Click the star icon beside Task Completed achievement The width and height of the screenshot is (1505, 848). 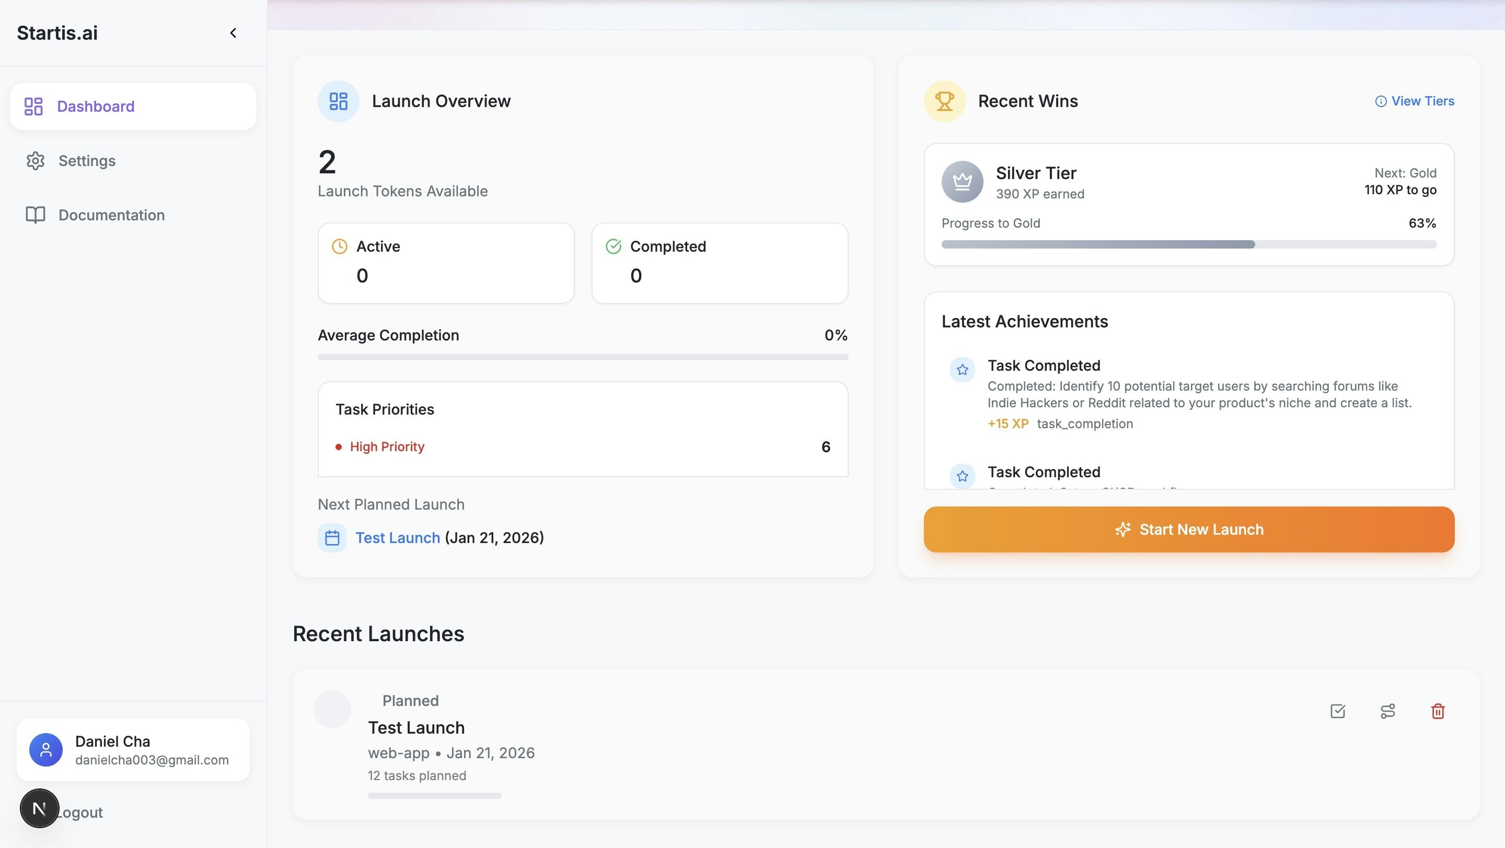click(962, 369)
